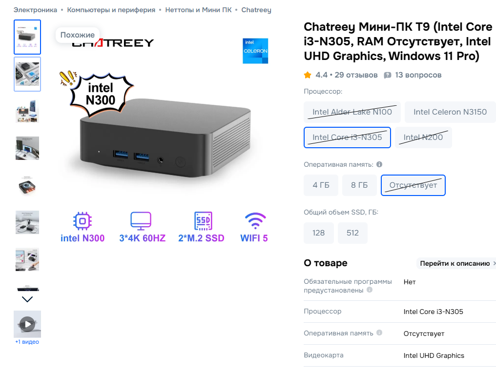
Task: Select Intel Celeron N3150 processor option
Action: pos(450,112)
